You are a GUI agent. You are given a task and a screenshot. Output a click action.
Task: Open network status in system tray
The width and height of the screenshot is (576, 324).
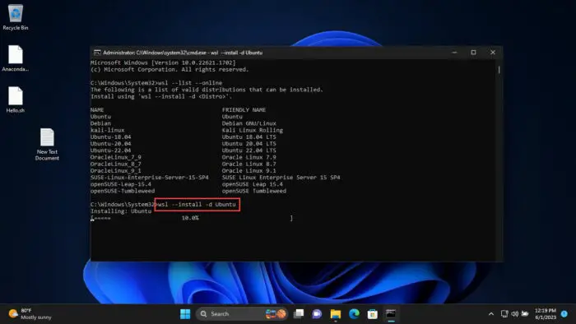[x=504, y=314]
